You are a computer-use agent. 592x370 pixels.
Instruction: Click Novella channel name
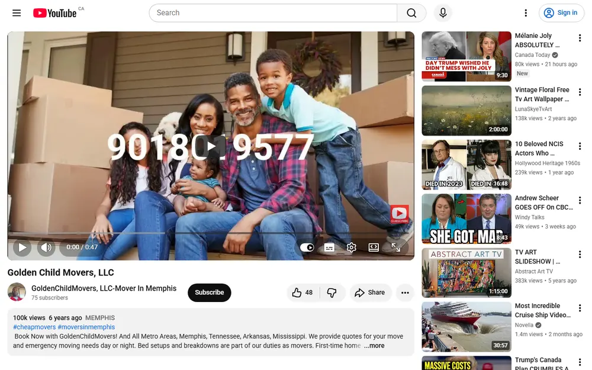click(524, 325)
